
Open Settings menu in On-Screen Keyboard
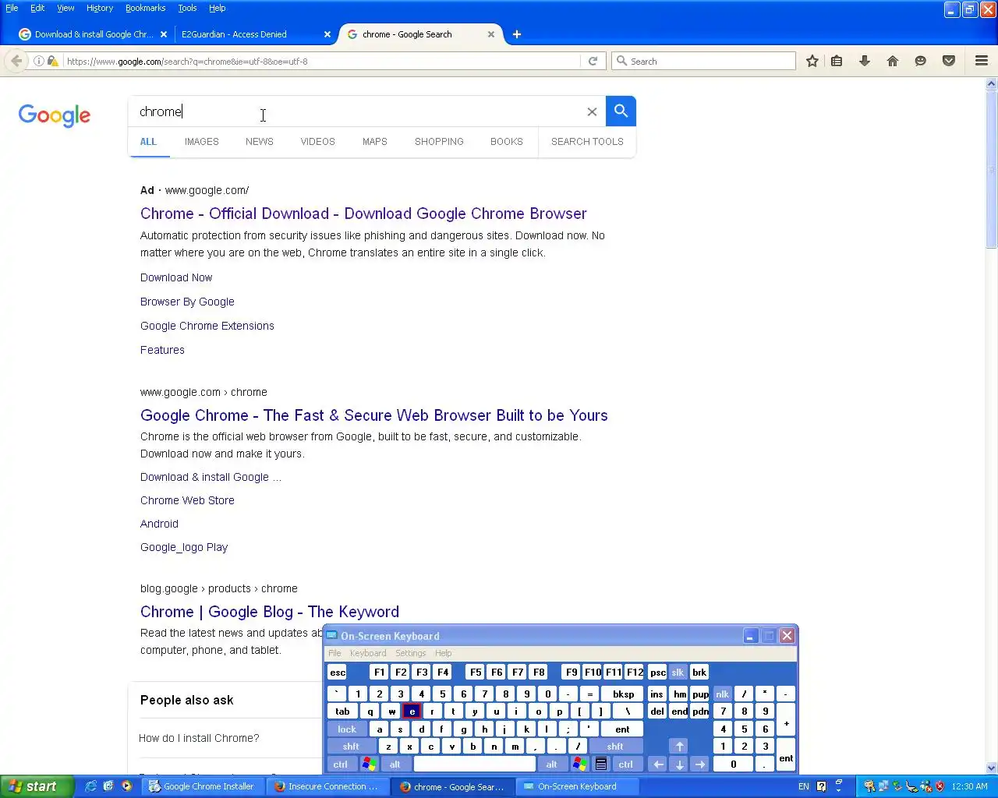point(410,653)
